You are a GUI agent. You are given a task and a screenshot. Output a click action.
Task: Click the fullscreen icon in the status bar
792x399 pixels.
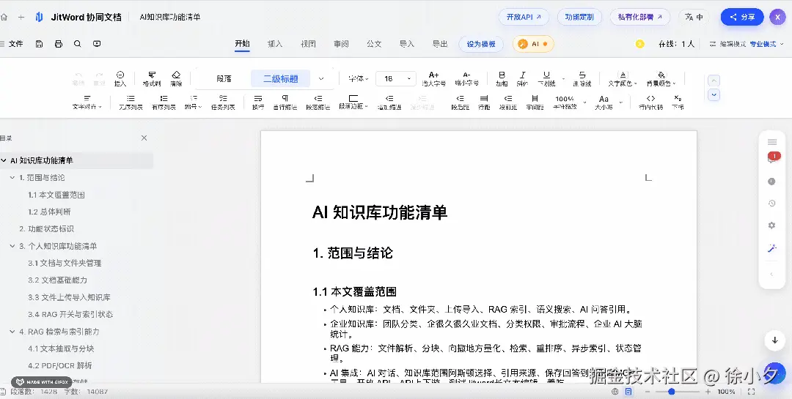tap(751, 392)
